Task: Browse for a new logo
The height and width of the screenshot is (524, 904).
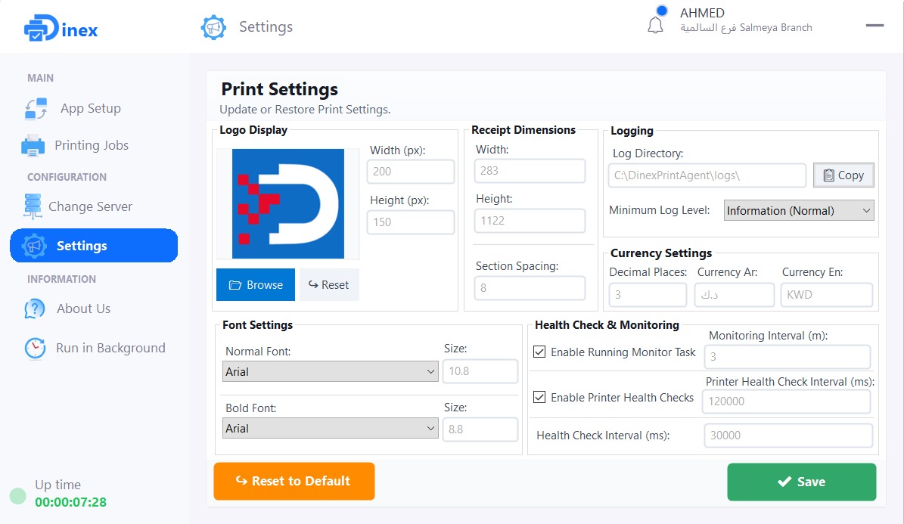Action: 256,285
